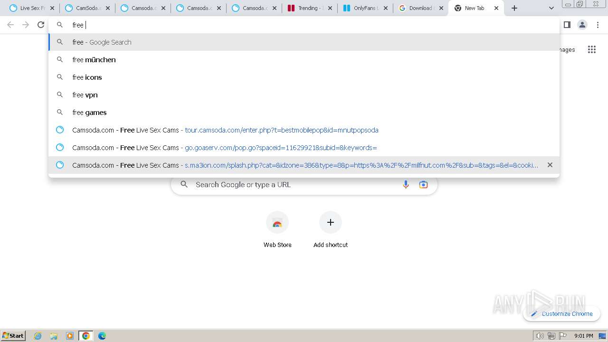Viewport: 608px width, 342px height.
Task: Select 'free - Google Search' suggestion
Action: (304, 42)
